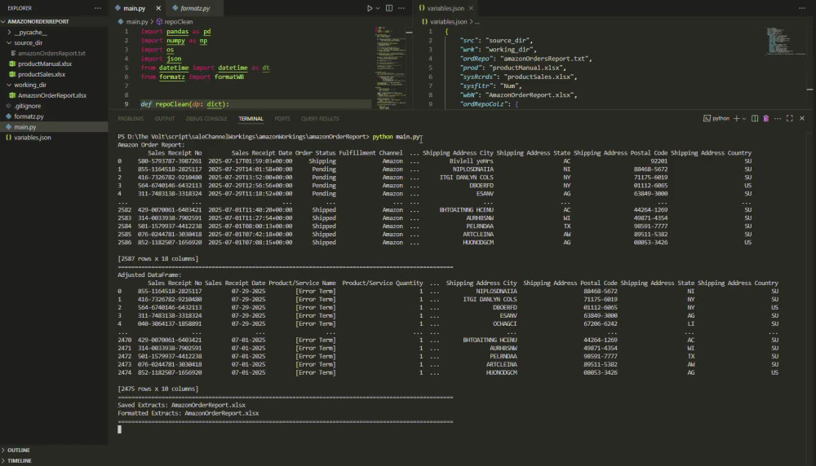Click variables.json breadcrumb segment
Screen dimensions: 816x466
(448, 22)
